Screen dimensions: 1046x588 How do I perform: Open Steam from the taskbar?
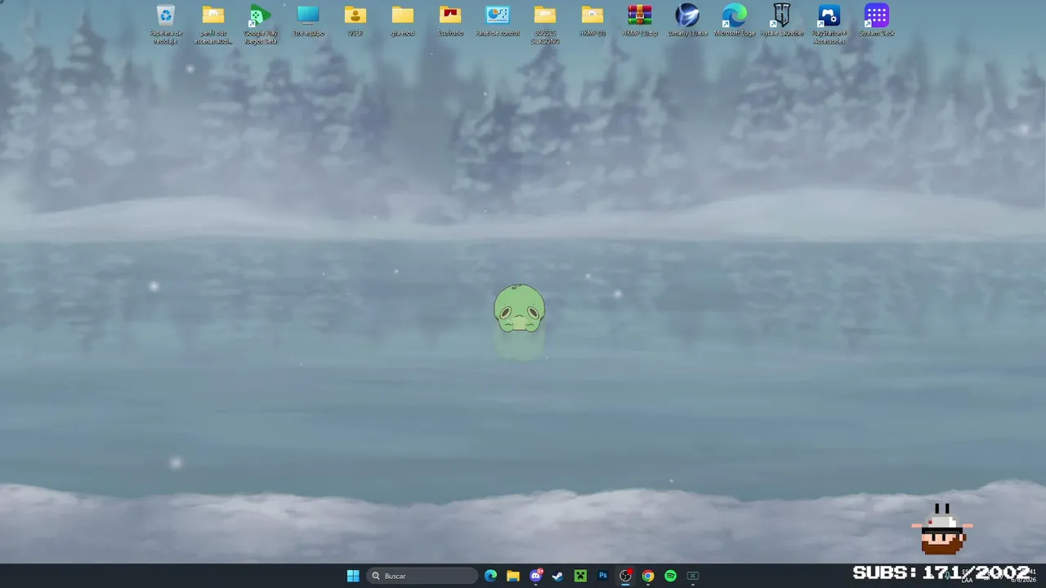(x=558, y=576)
